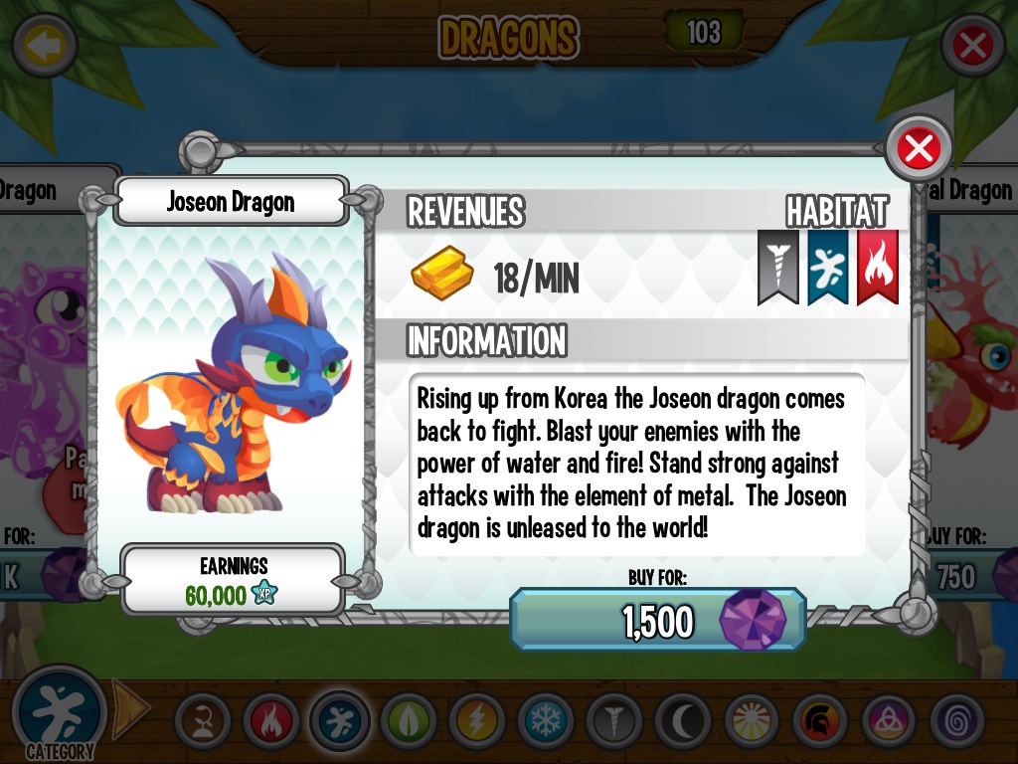Select the terra element category icon
Viewport: 1018px width, 764px height.
[x=203, y=721]
